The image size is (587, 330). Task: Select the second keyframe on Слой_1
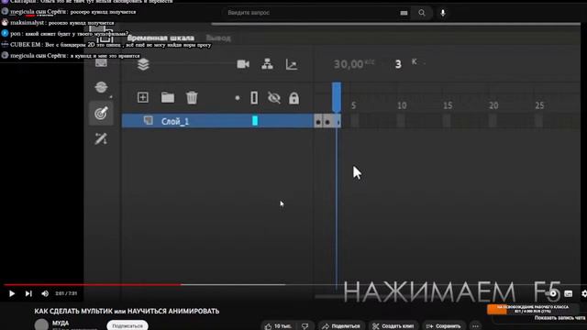[x=327, y=121]
